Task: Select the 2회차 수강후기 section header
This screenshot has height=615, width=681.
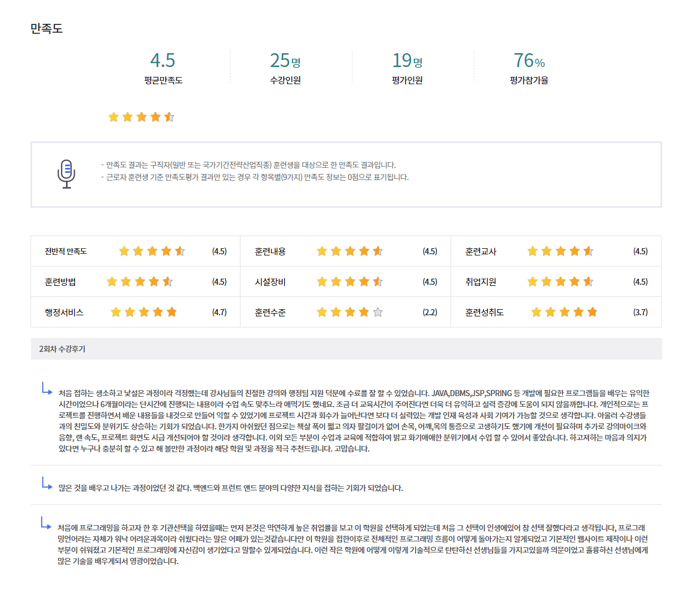Action: (62, 349)
